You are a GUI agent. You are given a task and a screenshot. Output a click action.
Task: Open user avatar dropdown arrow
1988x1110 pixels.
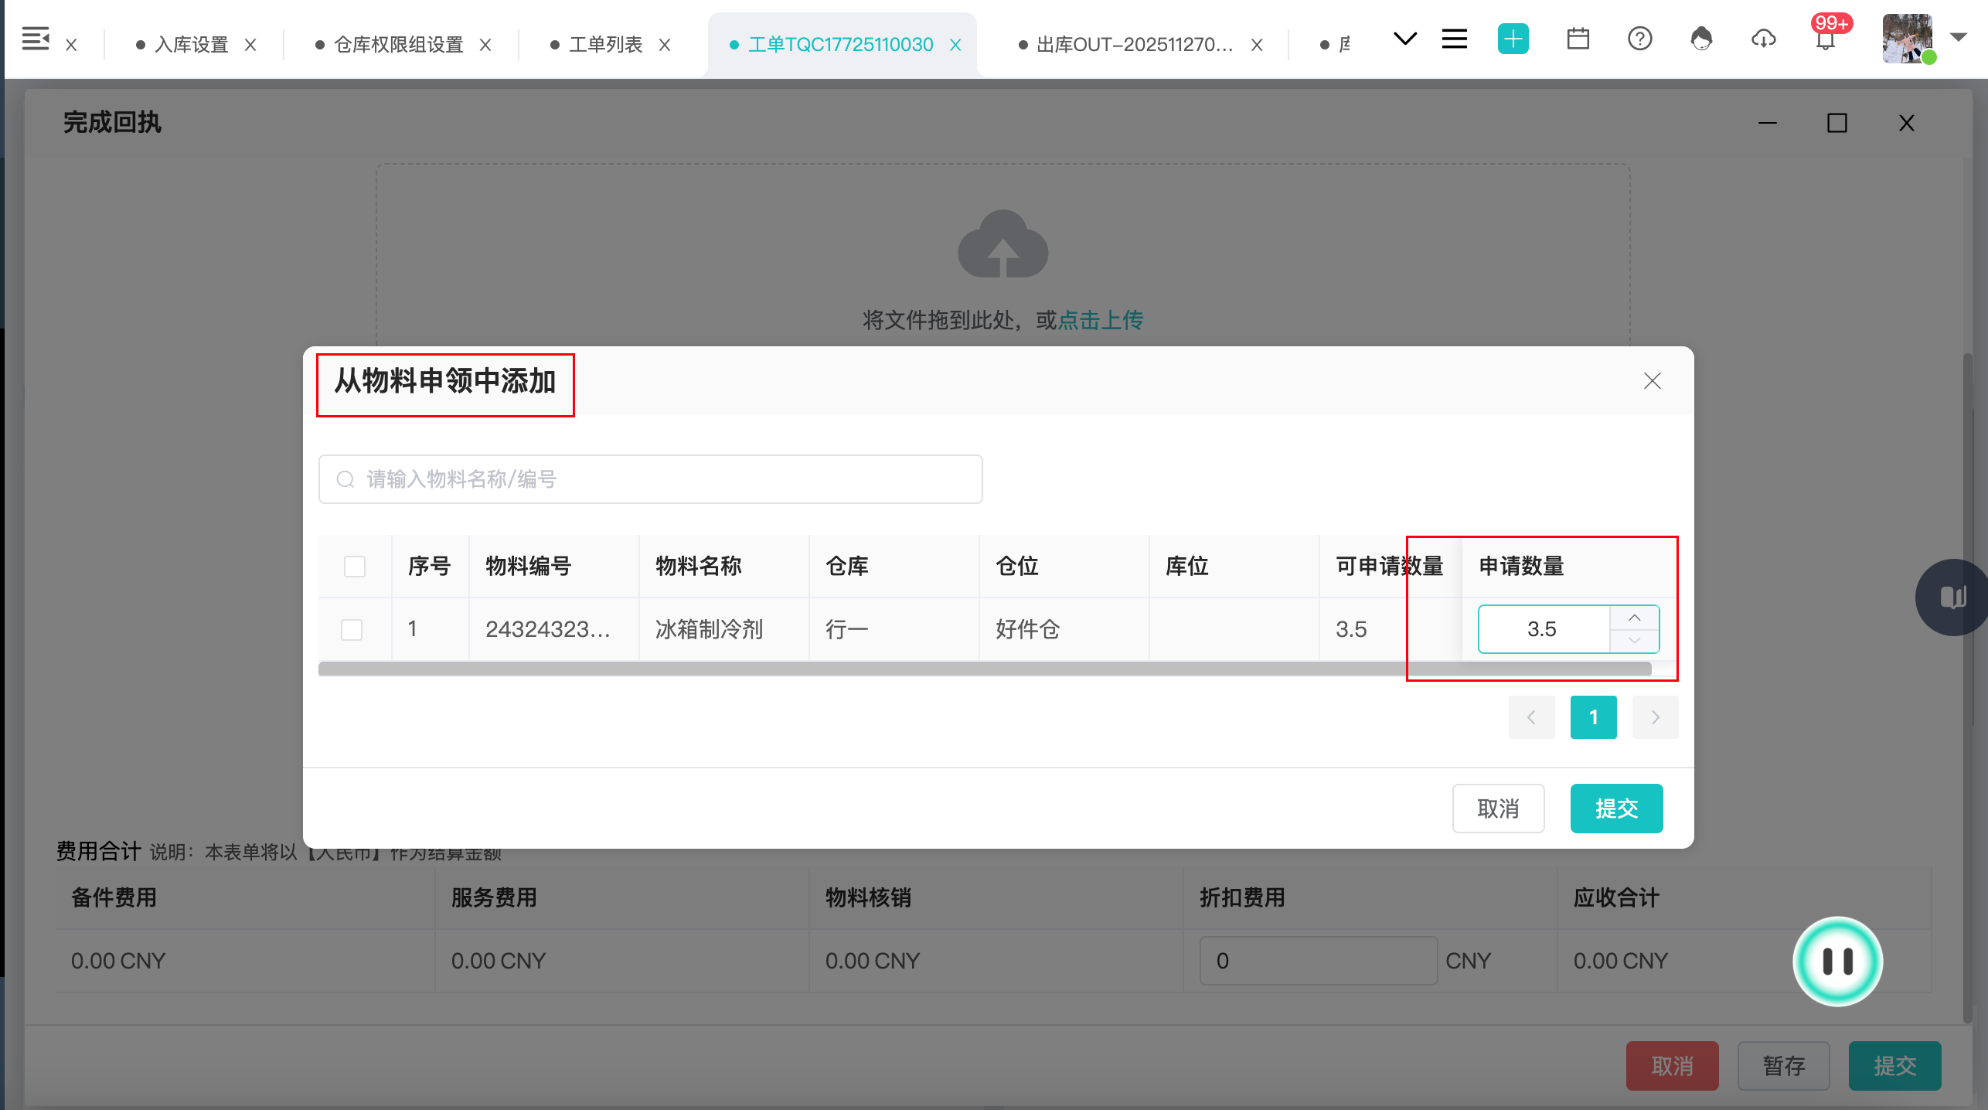(x=1958, y=37)
